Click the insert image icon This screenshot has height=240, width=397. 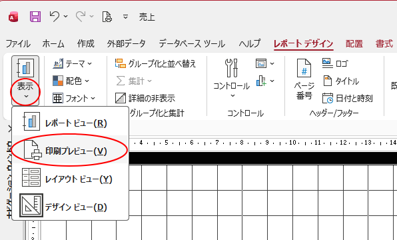[x=261, y=63]
